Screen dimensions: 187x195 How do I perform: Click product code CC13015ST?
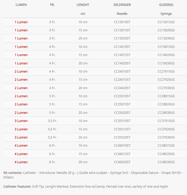point(122,30)
